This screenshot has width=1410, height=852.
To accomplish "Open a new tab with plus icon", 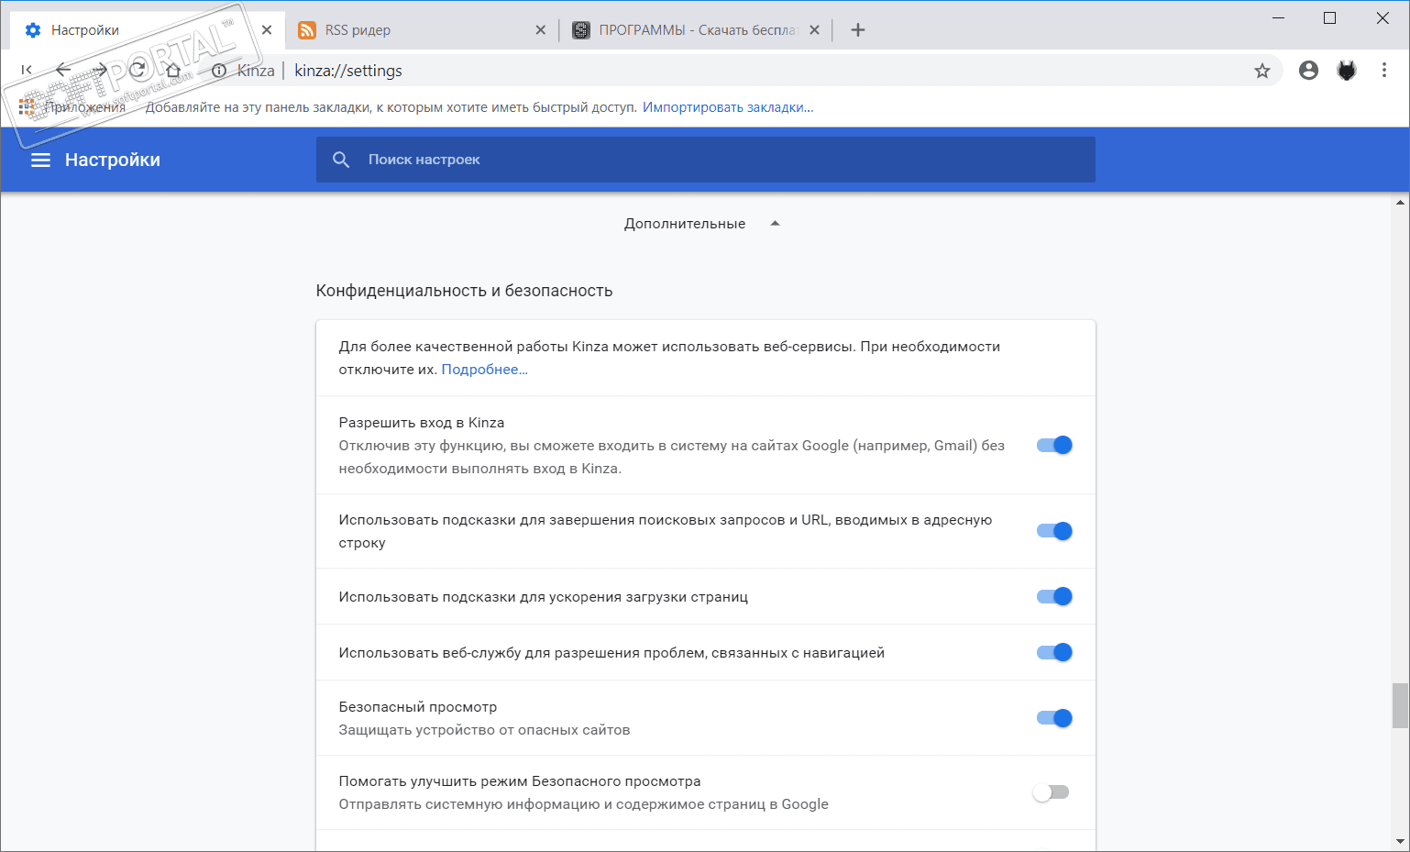I will 858,30.
